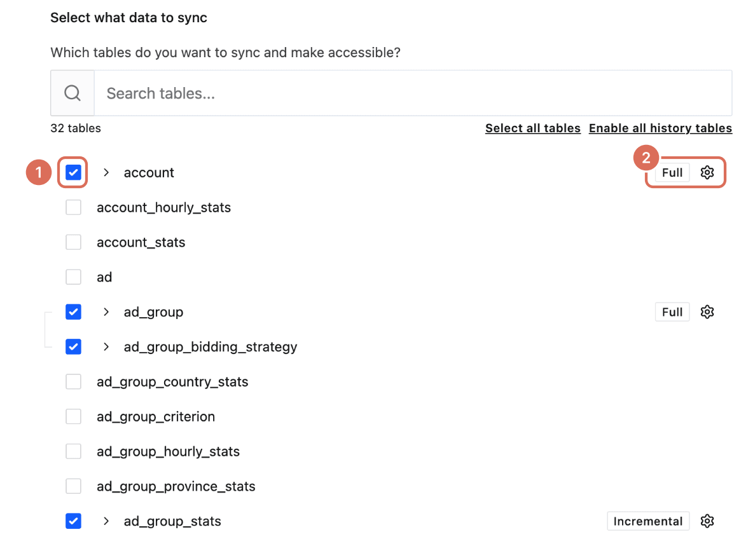Viewport: 748px width, 539px height.
Task: Click Incremental sync mode for ad_group_stats
Action: click(x=648, y=521)
